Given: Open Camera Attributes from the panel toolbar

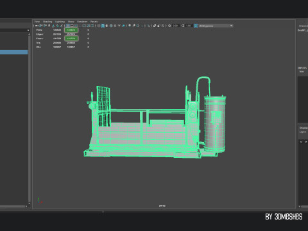Looking at the screenshot, I should point(45,26).
